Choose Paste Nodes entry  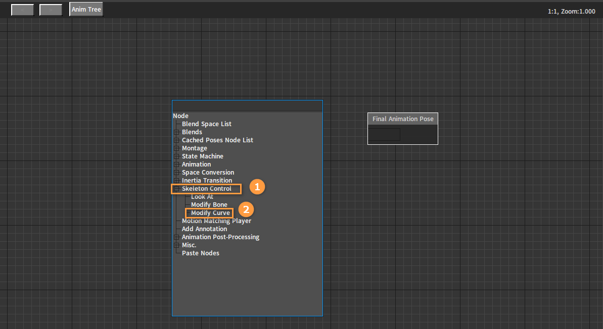(200, 253)
